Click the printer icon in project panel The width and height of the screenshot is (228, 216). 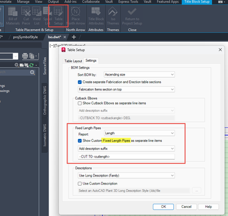[x=25, y=56]
